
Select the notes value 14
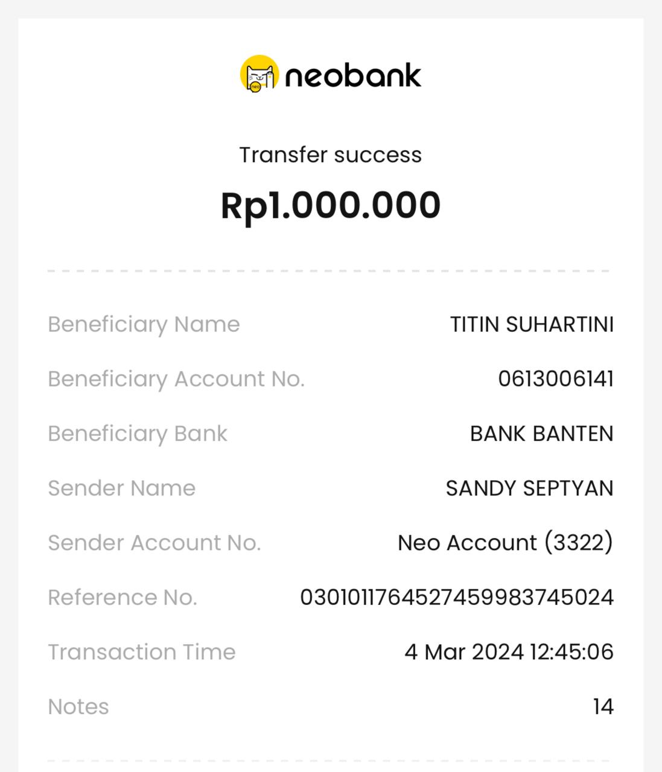coord(603,707)
